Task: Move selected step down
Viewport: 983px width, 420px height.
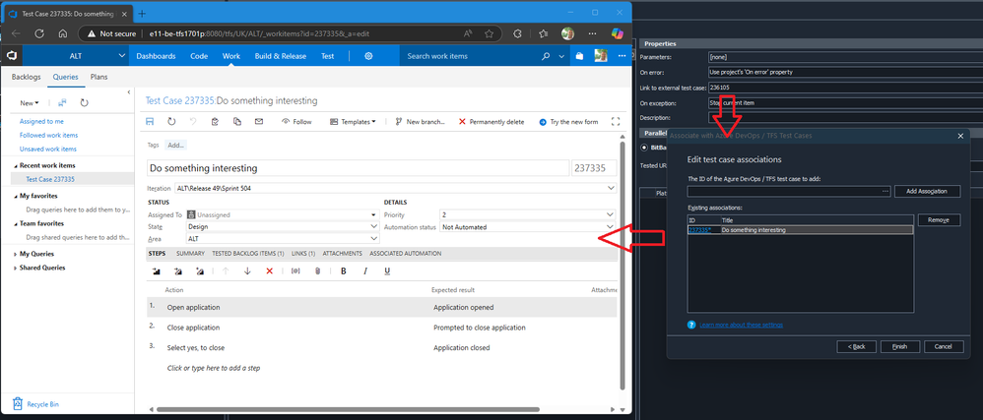Action: (247, 271)
